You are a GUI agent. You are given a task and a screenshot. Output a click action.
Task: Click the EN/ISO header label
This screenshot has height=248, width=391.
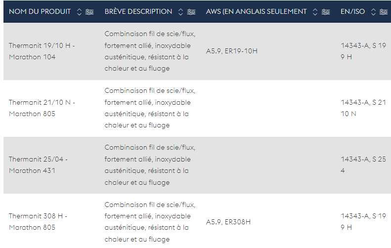[x=352, y=11]
